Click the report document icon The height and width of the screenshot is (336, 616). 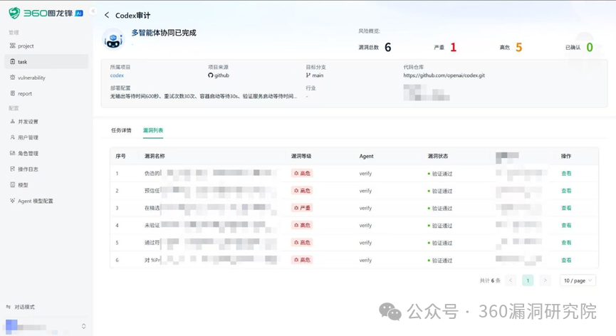13,93
